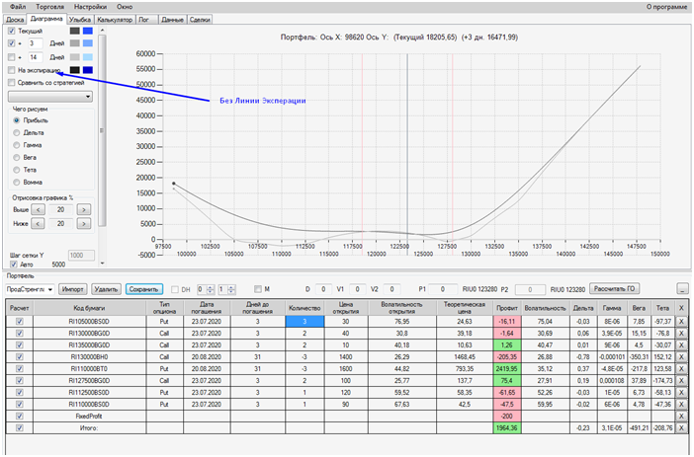The height and width of the screenshot is (457, 694).
Task: Delete row RI130000BG0D with X button
Action: coord(681,334)
